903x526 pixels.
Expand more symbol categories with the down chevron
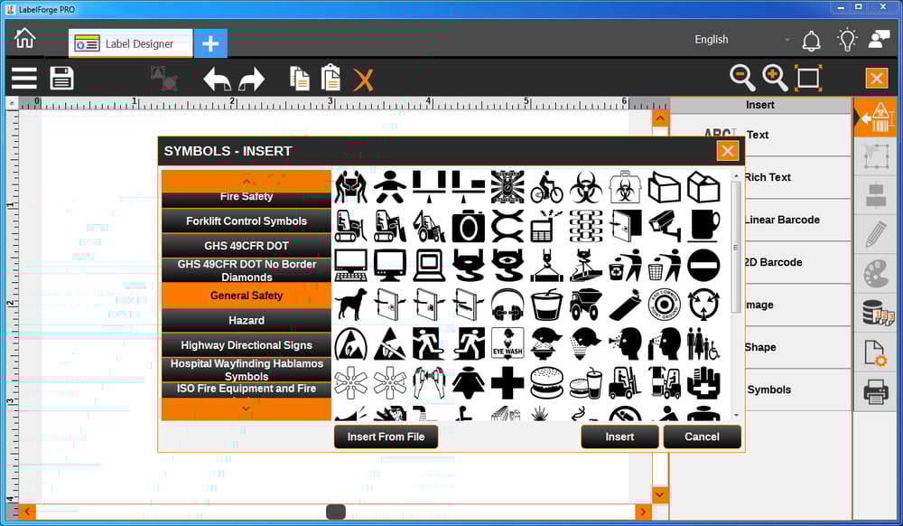pos(245,409)
